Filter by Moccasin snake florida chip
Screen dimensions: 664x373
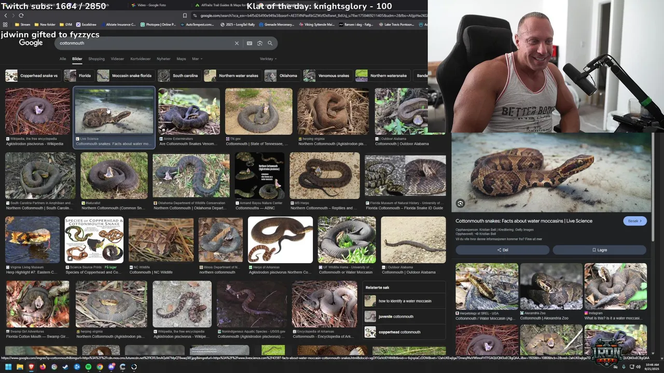(x=125, y=76)
